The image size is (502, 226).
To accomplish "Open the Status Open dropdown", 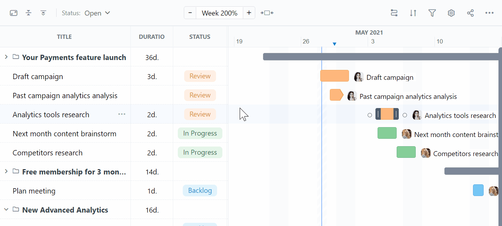I will pyautogui.click(x=86, y=13).
